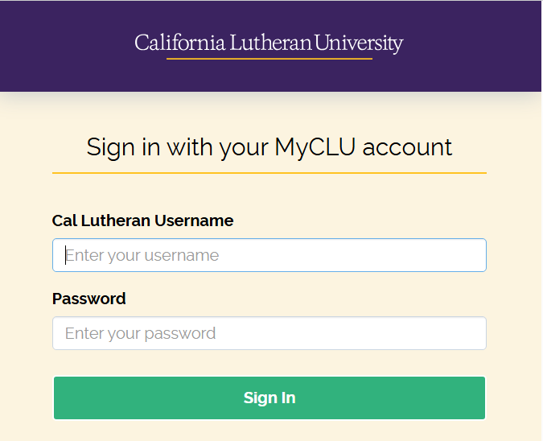
Task: Click the word "Username" in the field label
Action: [194, 220]
